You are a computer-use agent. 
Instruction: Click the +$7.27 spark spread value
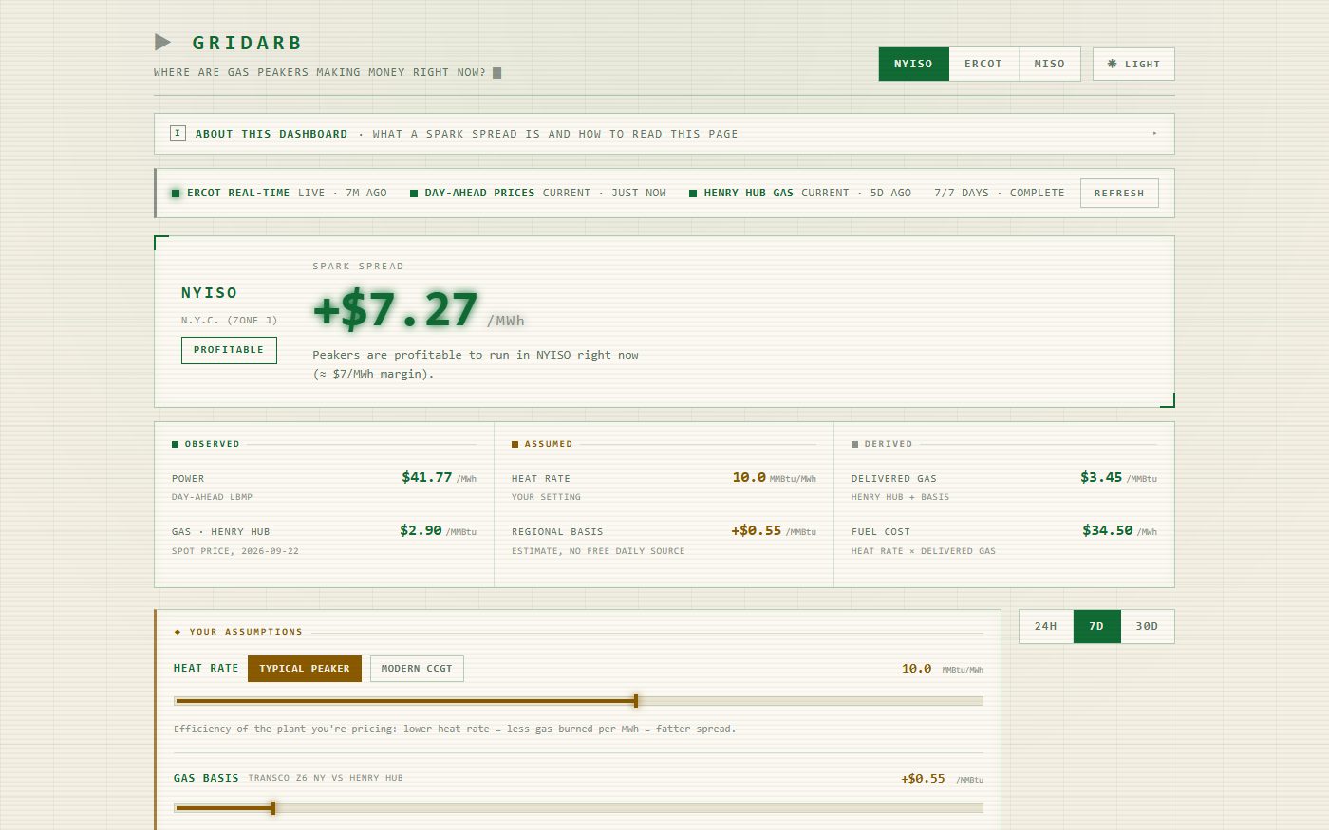pyautogui.click(x=396, y=310)
